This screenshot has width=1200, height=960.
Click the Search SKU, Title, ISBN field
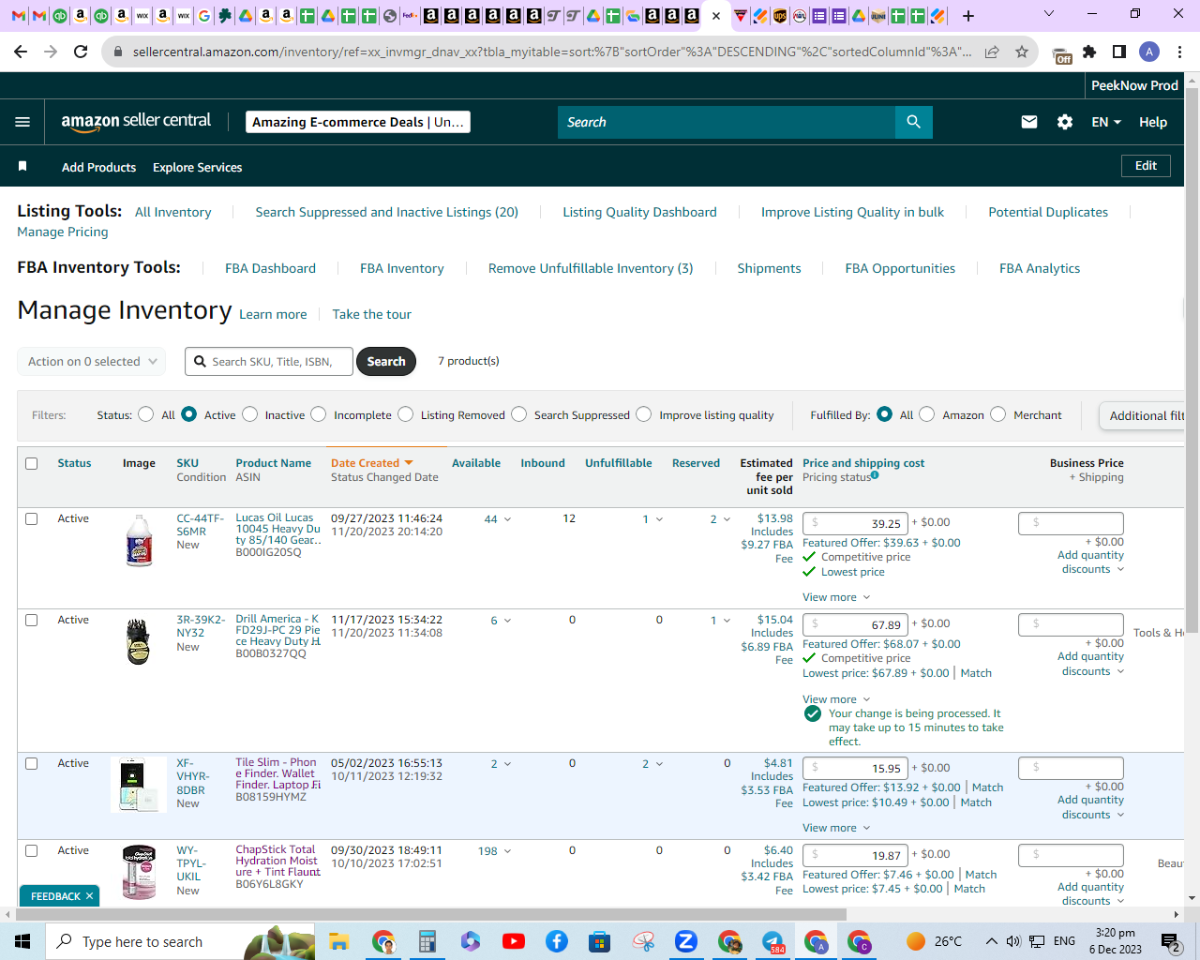(269, 361)
